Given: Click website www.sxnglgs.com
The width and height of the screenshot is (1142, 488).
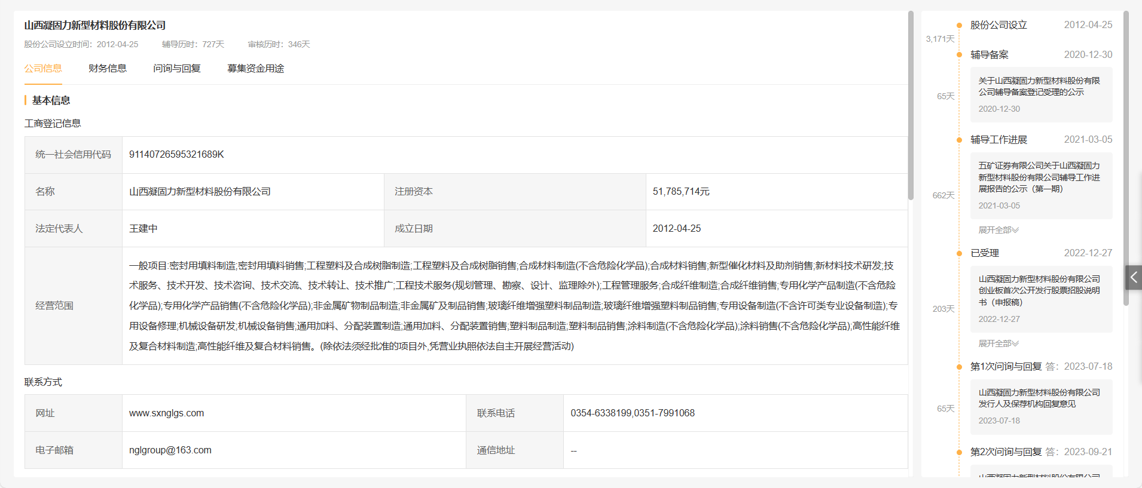Looking at the screenshot, I should (166, 413).
